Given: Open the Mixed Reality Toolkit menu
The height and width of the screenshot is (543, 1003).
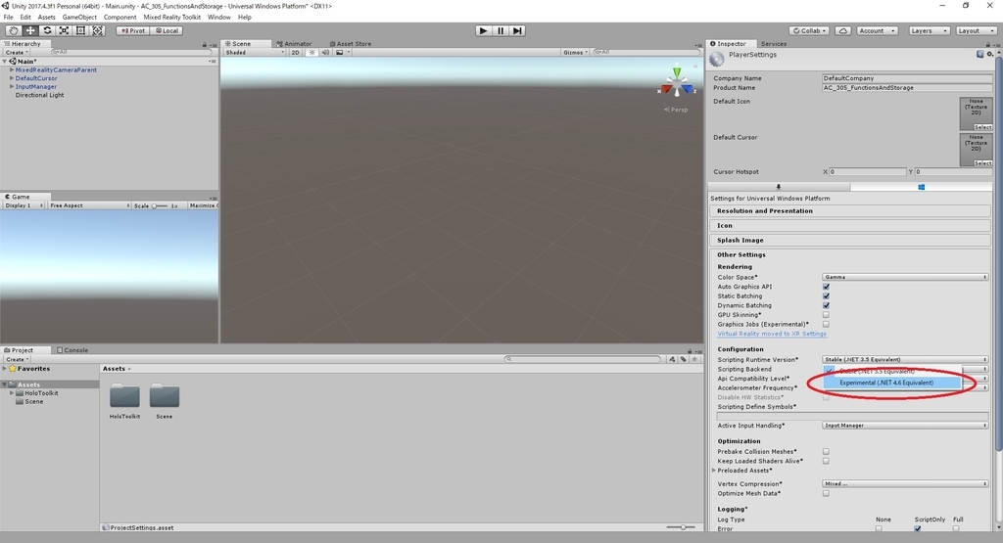Looking at the screenshot, I should (171, 18).
